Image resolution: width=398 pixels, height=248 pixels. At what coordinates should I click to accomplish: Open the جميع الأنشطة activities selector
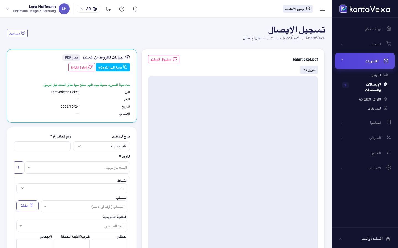coord(298,9)
